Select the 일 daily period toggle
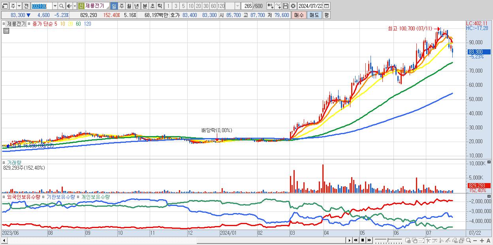 point(114,6)
